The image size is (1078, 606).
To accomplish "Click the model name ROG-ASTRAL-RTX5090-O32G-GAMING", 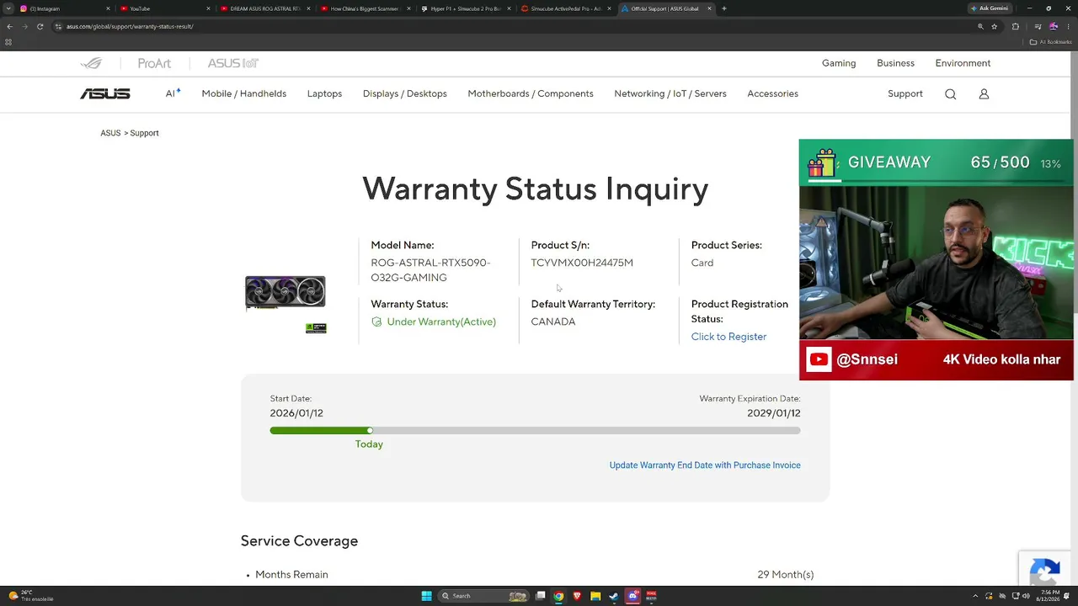I will coord(430,270).
